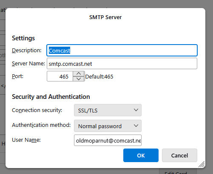Decrease the port with the down arrow
213x174 pixels.
tap(79, 79)
